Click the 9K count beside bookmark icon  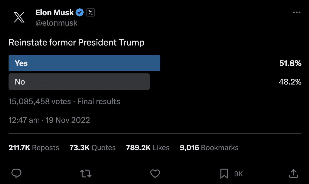tap(238, 174)
